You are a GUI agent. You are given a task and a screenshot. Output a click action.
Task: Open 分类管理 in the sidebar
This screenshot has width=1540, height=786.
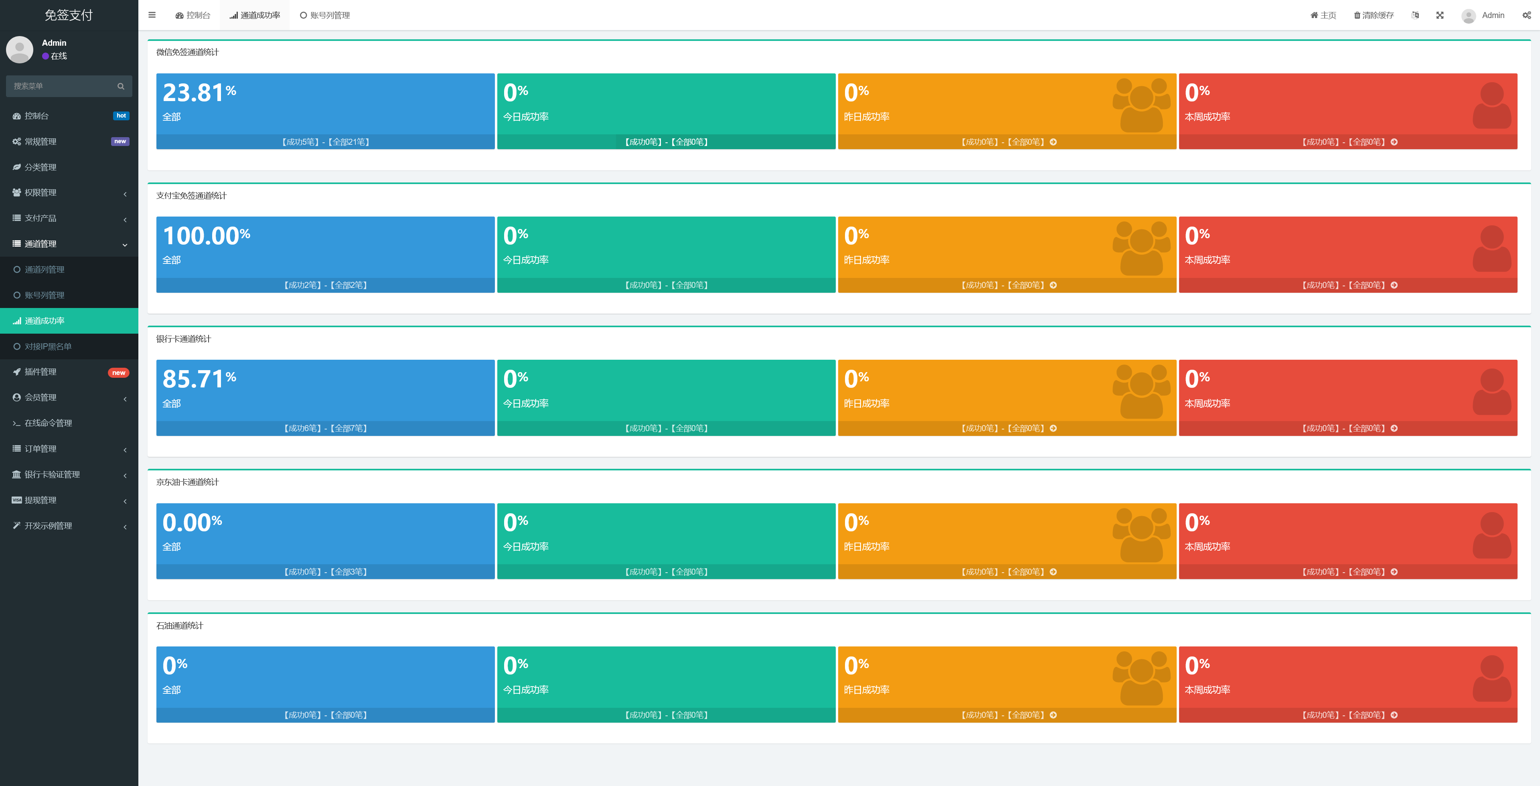69,167
